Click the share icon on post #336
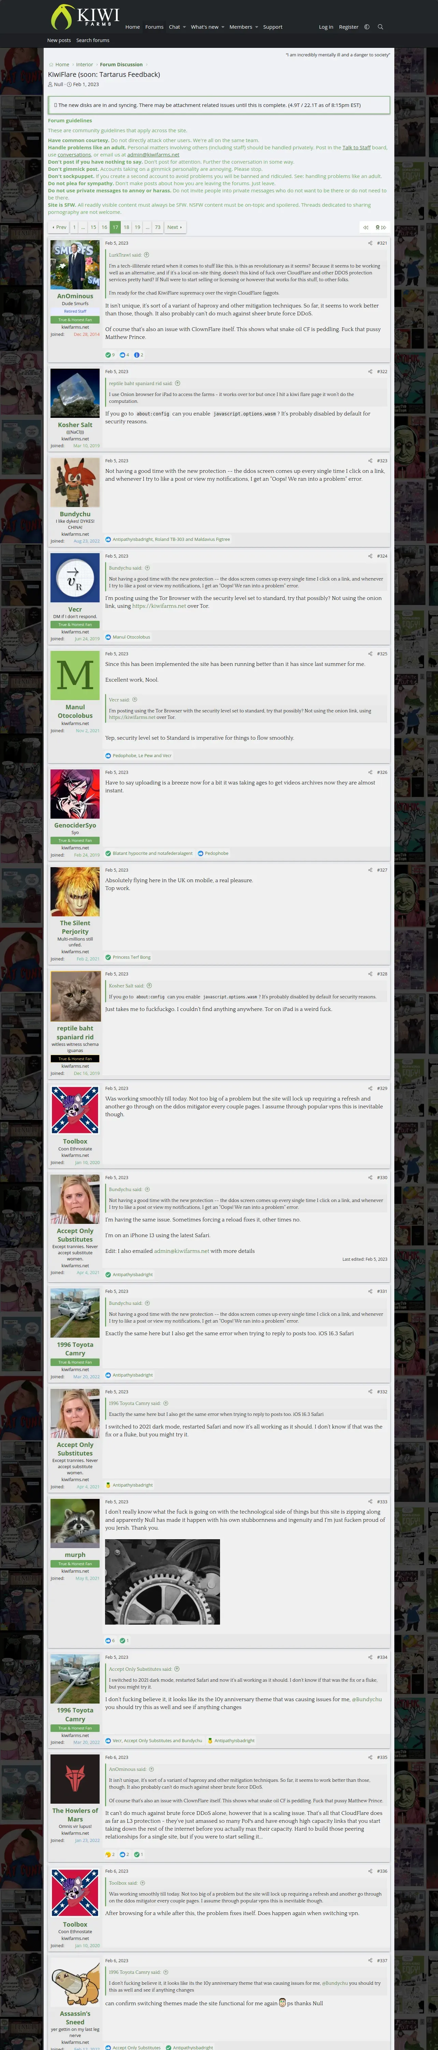Screen dimensions: 438x2050 370,1871
